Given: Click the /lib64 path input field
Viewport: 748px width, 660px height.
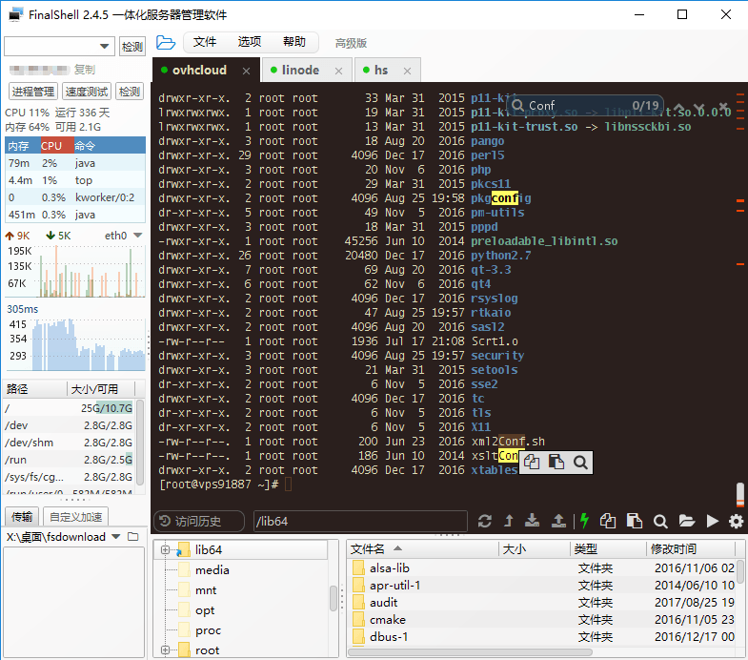Looking at the screenshot, I should (359, 521).
